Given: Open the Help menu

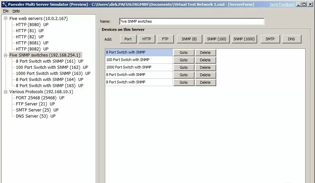Looking at the screenshot, I should 16,11.
